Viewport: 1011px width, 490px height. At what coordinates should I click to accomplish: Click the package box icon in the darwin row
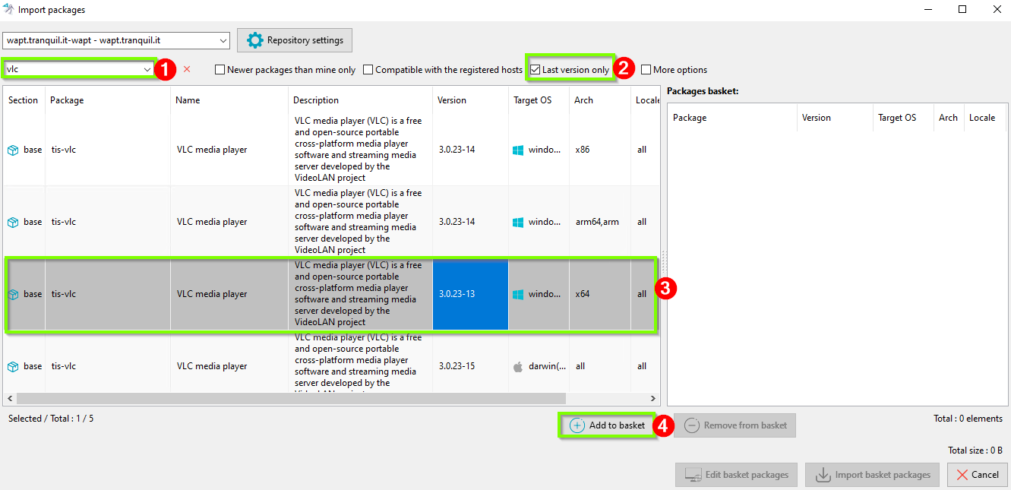[x=13, y=366]
